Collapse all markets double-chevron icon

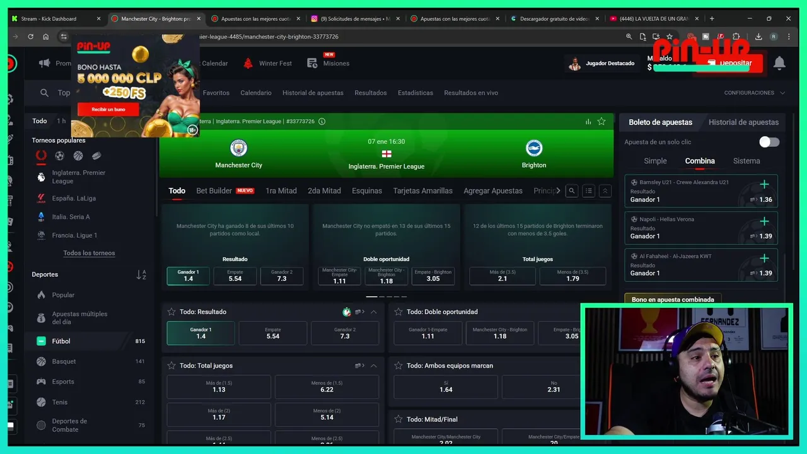pos(605,191)
